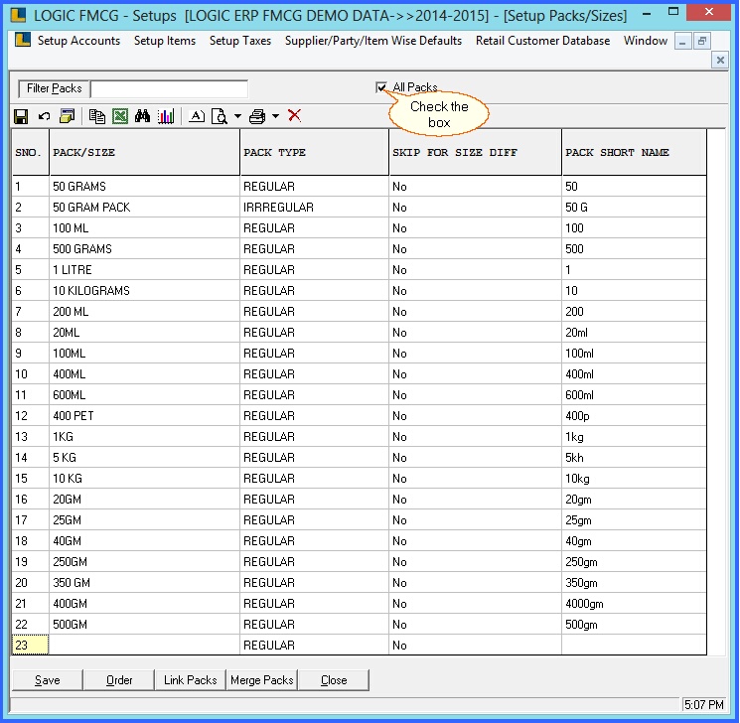Select the '350 GM' pack cell

click(x=144, y=582)
